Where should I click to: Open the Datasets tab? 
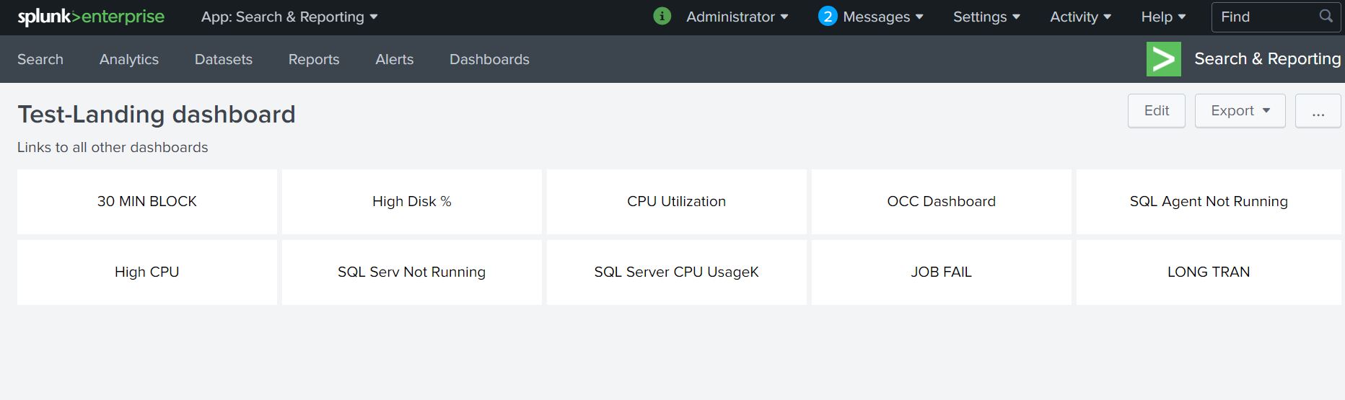point(224,59)
